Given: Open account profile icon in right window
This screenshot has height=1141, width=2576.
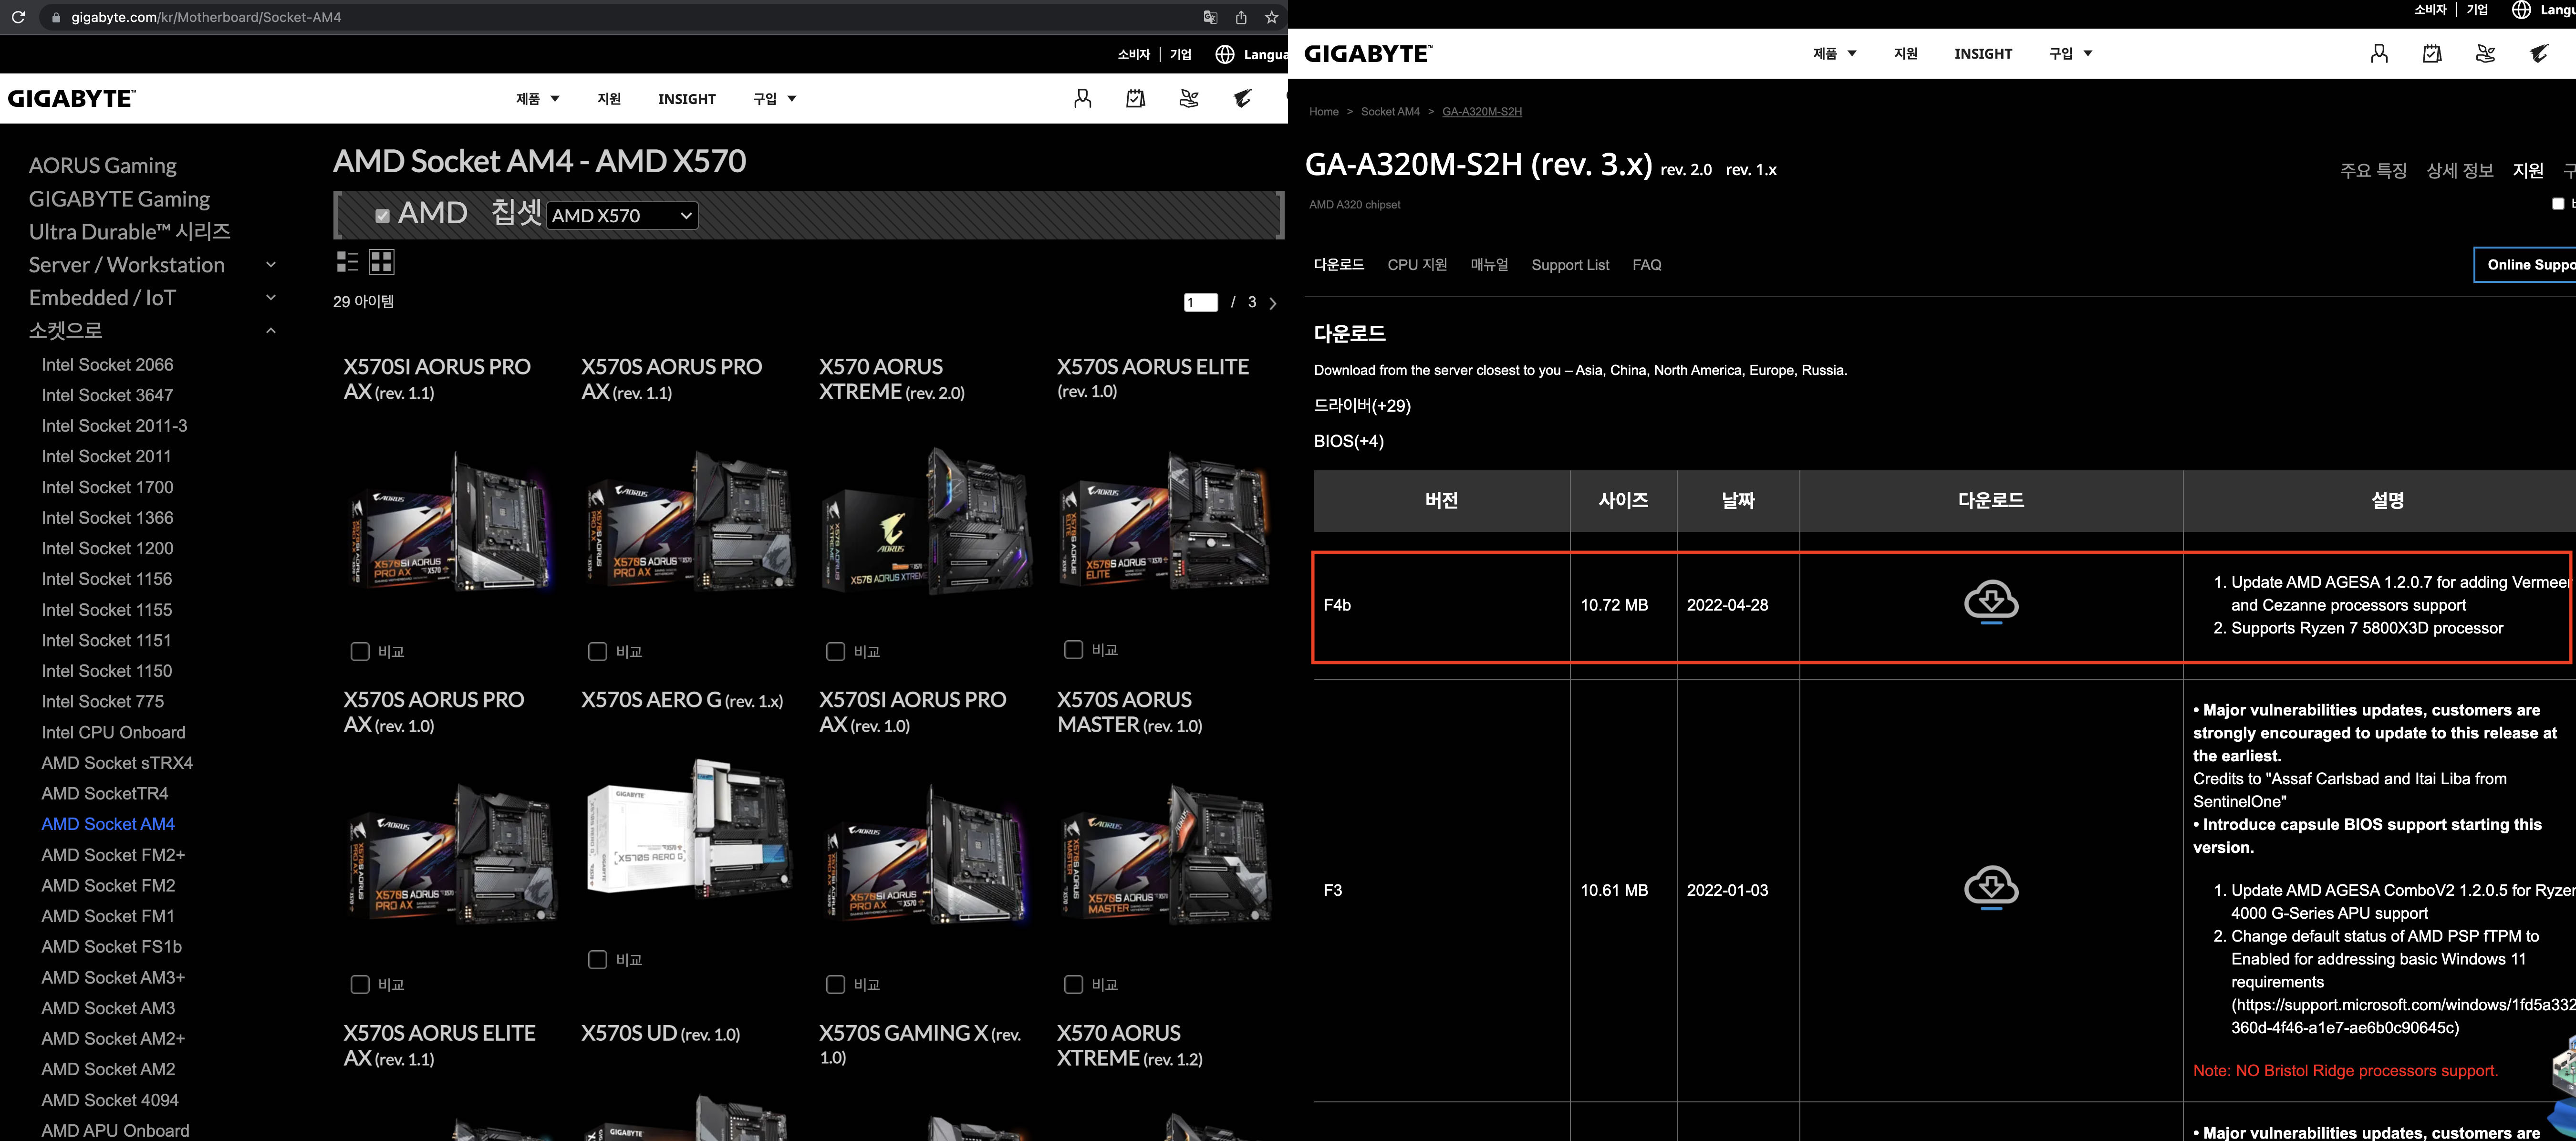Looking at the screenshot, I should (2379, 53).
